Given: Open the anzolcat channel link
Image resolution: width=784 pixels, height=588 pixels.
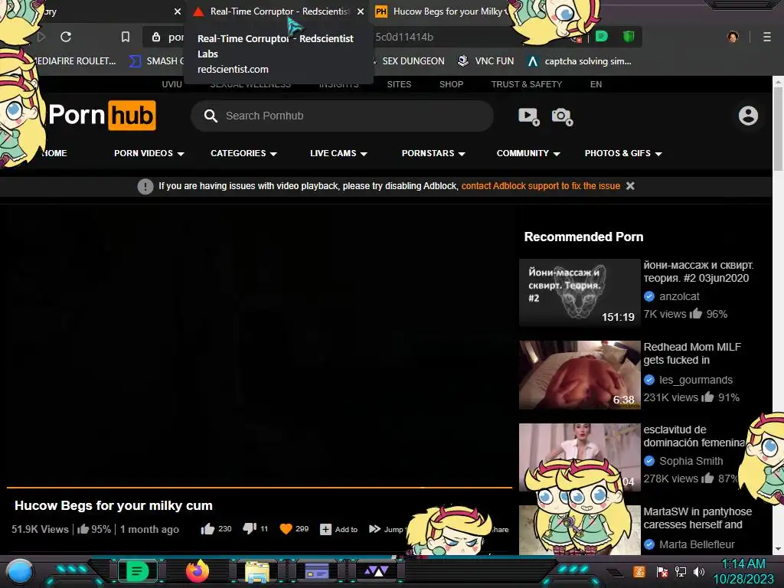Looking at the screenshot, I should (679, 296).
